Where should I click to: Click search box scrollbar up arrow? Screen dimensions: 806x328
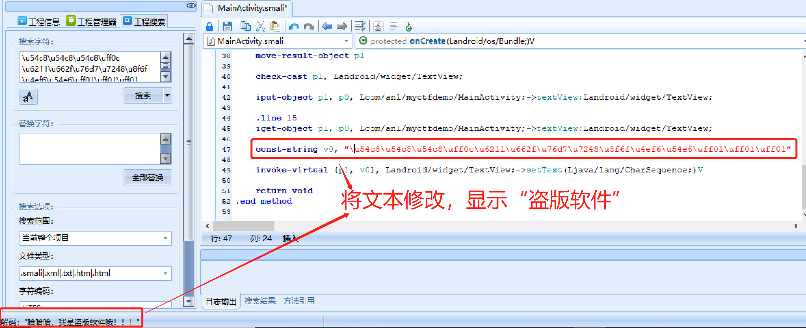[166, 57]
